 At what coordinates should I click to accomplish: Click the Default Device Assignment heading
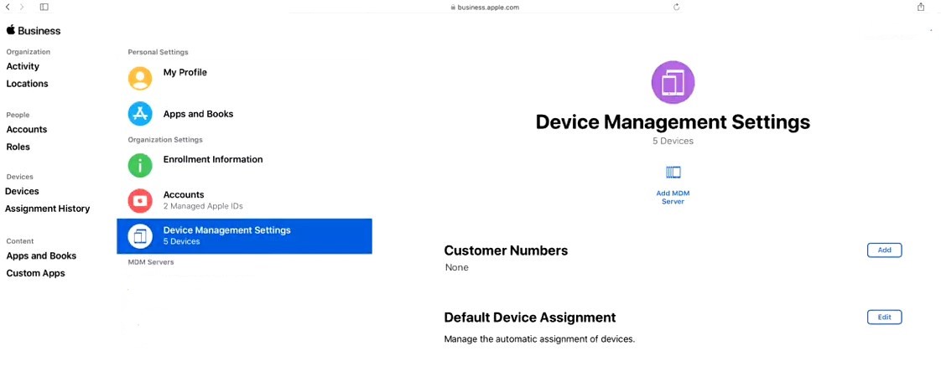click(x=530, y=317)
